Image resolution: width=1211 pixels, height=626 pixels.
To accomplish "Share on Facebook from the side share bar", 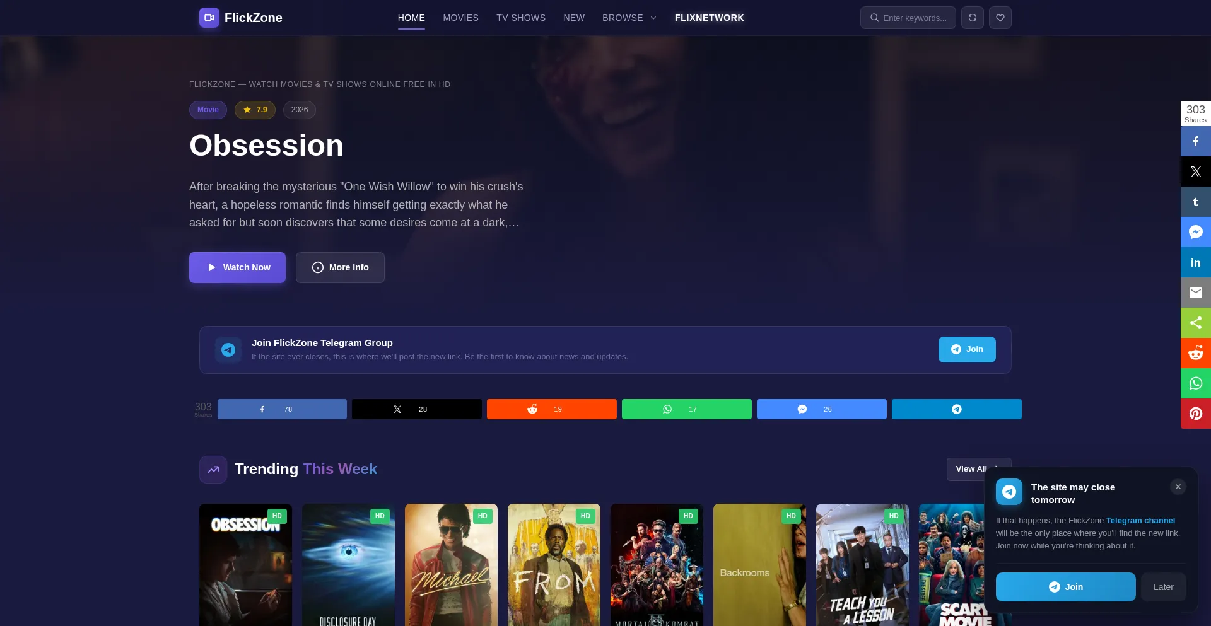I will pos(1196,141).
